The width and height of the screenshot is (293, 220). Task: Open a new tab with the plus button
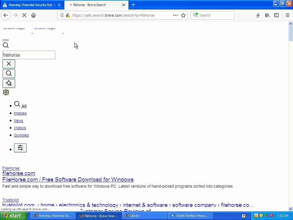(133, 5)
